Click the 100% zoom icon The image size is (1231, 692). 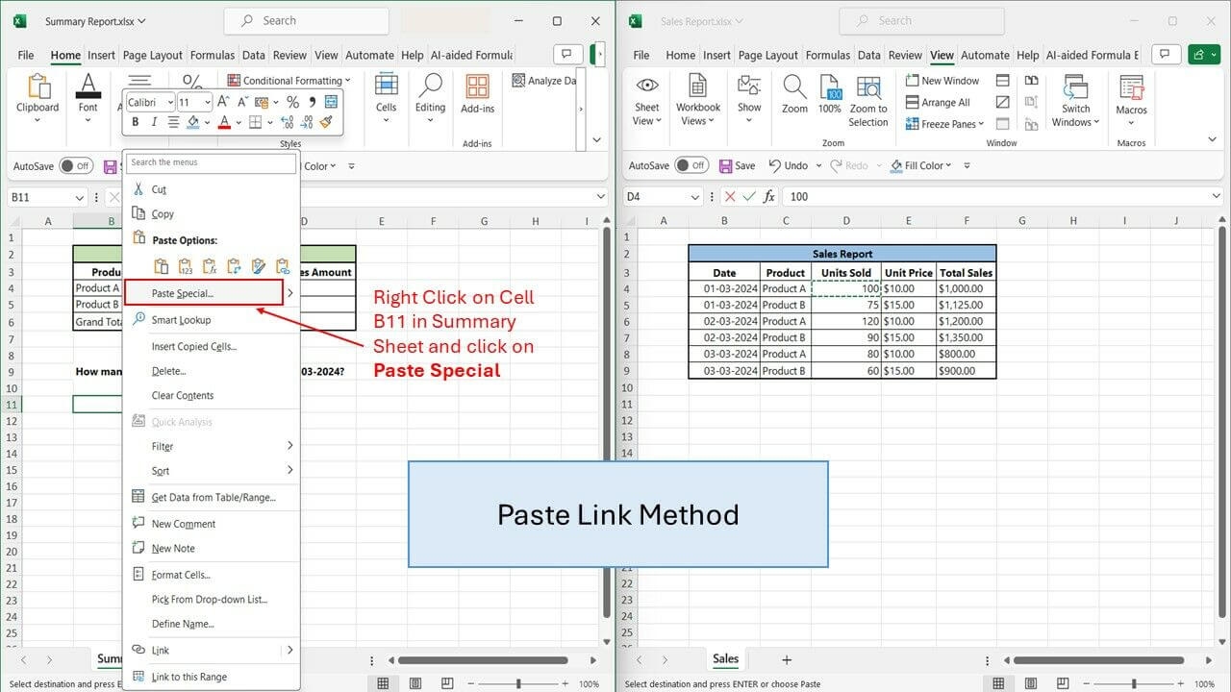[830, 88]
